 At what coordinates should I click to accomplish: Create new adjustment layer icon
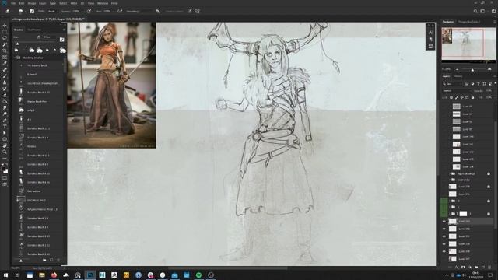pyautogui.click(x=470, y=268)
